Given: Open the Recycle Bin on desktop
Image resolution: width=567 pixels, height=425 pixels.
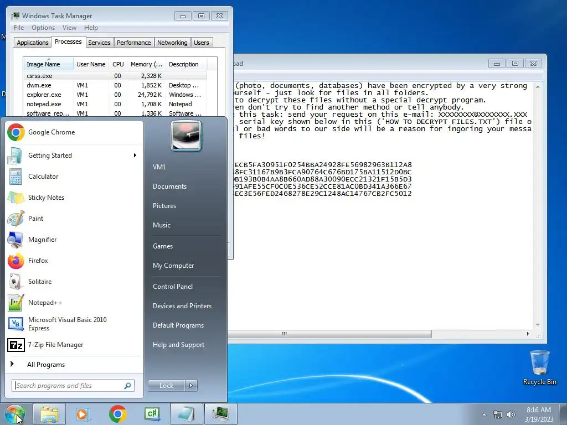Looking at the screenshot, I should coord(539,367).
